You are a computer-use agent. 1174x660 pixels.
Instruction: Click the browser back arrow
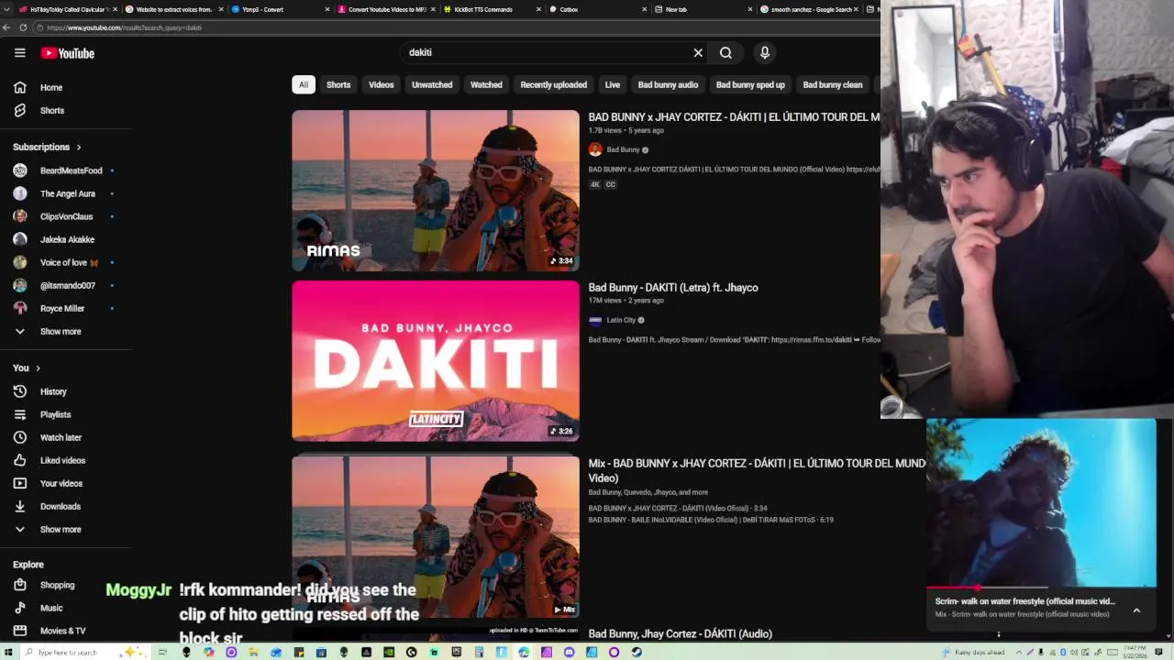[7, 27]
